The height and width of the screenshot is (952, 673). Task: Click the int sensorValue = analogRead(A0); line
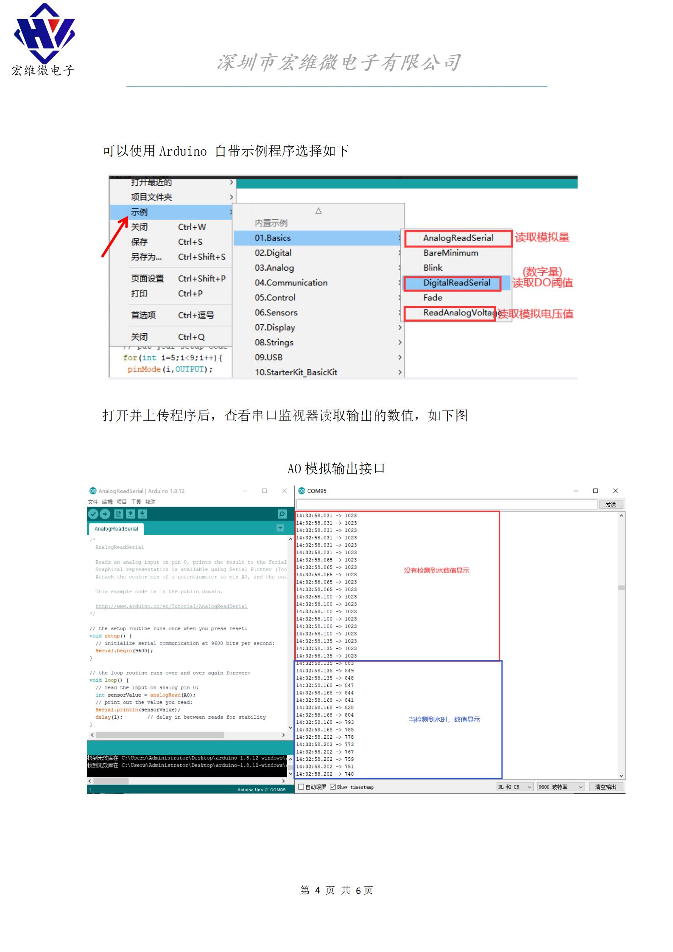click(x=145, y=695)
